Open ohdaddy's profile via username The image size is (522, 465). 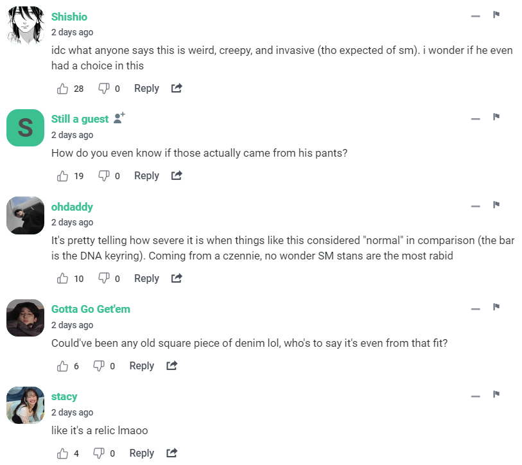pos(72,207)
